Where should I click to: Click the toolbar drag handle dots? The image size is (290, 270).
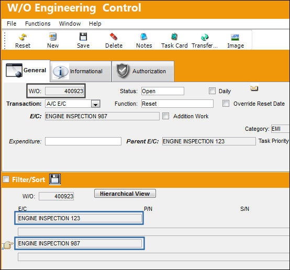(x=5, y=40)
